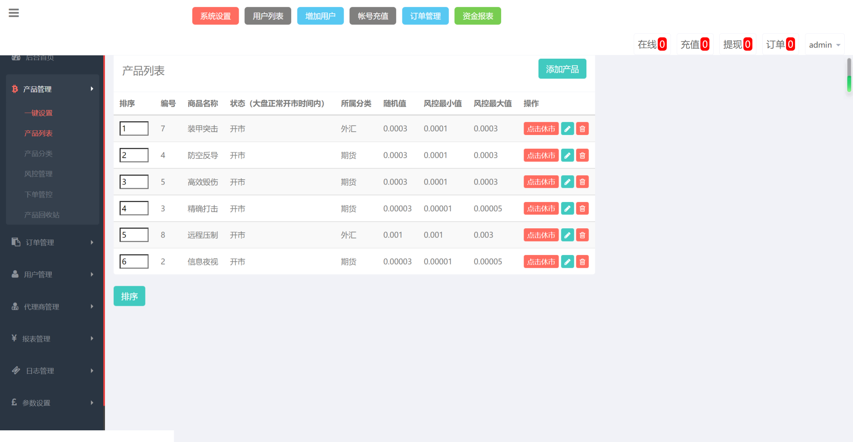The image size is (853, 442).
Task: Click the 资金报表 top button
Action: (x=478, y=16)
